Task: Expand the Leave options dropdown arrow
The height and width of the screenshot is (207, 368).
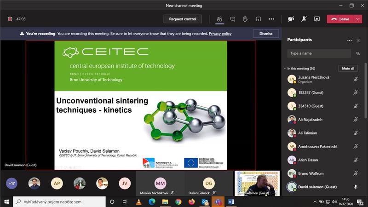Action: pos(358,19)
